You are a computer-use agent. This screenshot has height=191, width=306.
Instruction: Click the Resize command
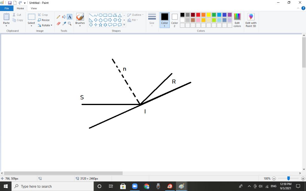(44, 20)
